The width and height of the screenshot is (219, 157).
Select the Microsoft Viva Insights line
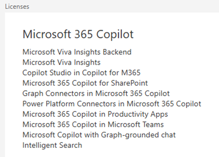[x=61, y=62]
